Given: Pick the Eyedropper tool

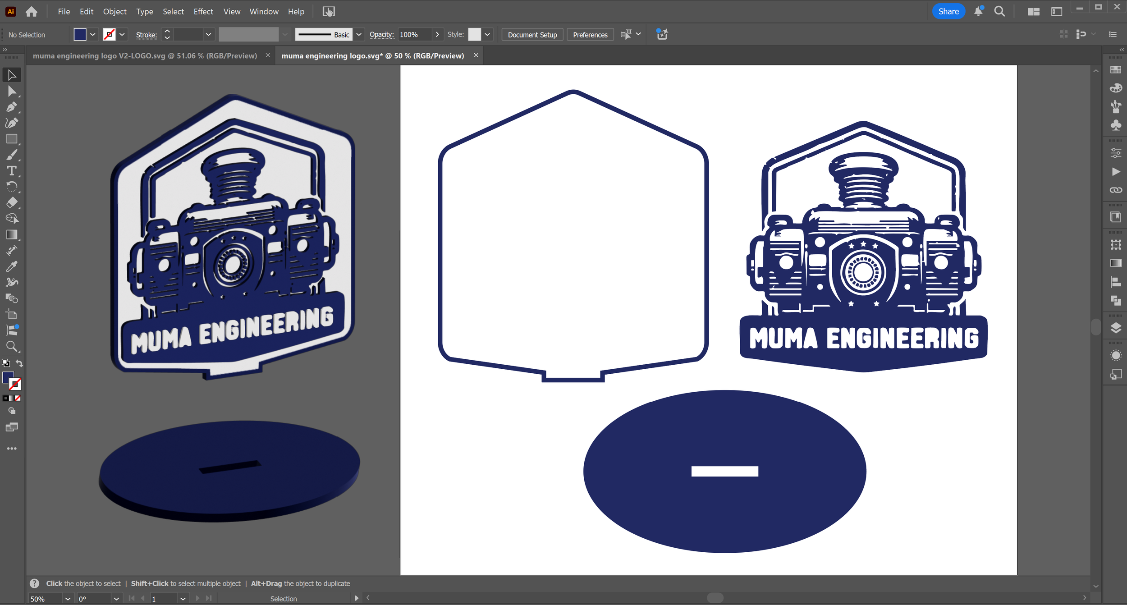Looking at the screenshot, I should (x=12, y=266).
